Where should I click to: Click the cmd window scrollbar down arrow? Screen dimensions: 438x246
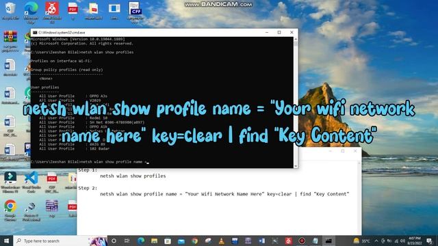pyautogui.click(x=296, y=165)
